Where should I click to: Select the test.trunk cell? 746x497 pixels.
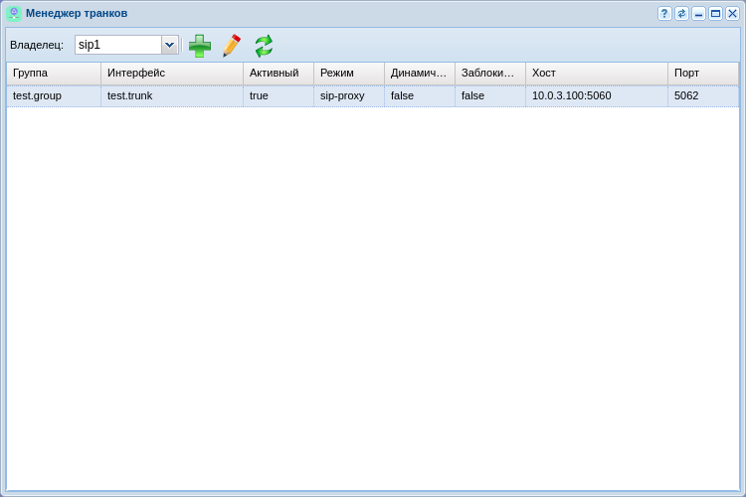click(172, 96)
